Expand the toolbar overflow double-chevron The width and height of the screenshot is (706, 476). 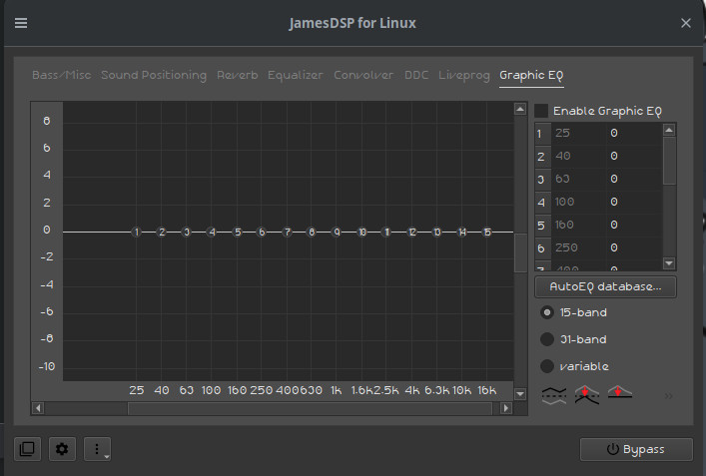(x=669, y=396)
